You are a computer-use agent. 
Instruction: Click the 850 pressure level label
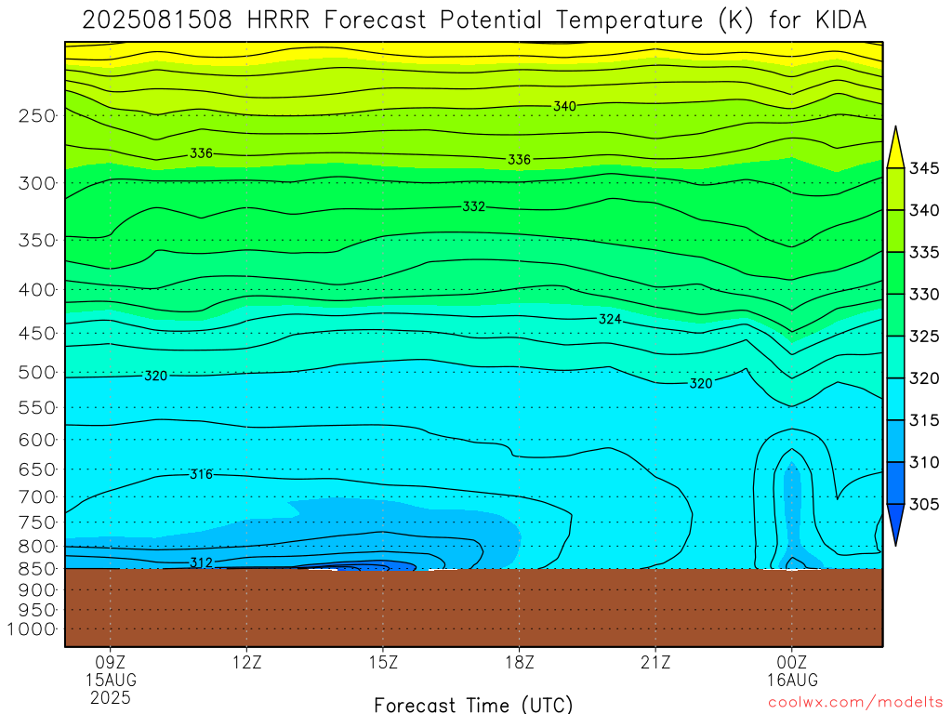[x=37, y=569]
